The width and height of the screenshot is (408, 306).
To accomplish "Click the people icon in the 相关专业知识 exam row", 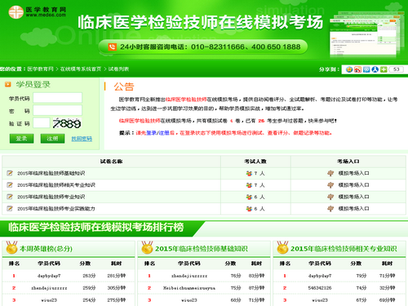I will coord(249,185).
